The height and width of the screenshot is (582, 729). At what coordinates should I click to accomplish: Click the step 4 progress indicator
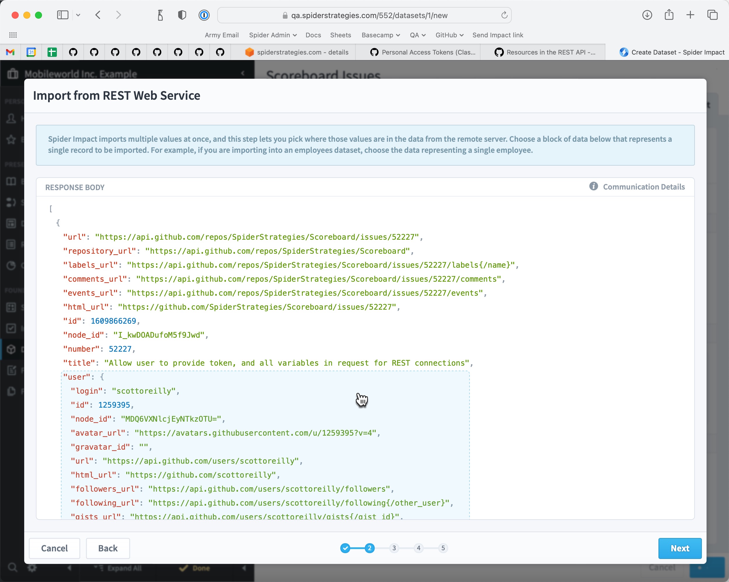[419, 548]
